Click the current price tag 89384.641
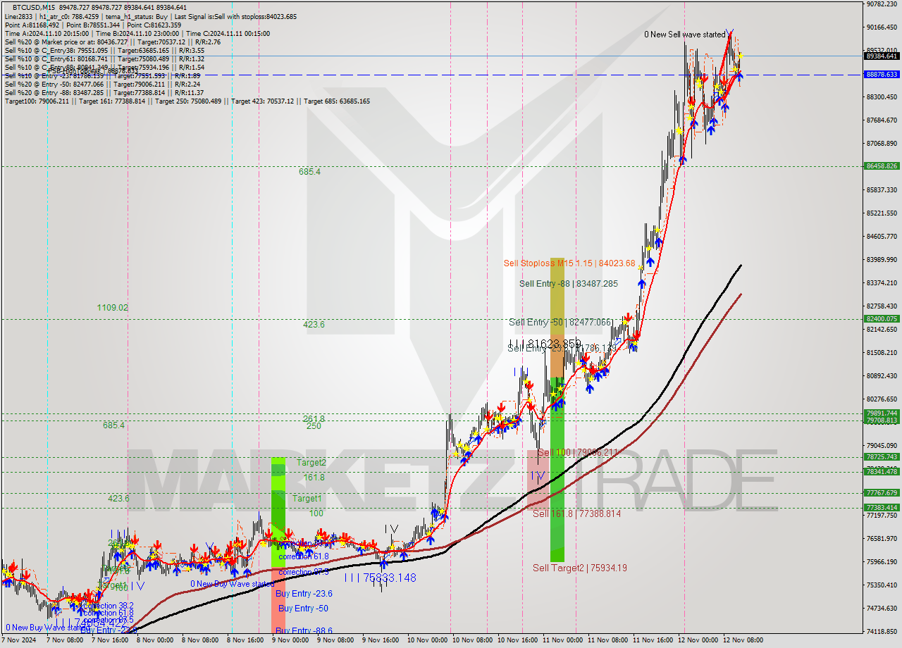The height and width of the screenshot is (648, 902). [x=881, y=56]
